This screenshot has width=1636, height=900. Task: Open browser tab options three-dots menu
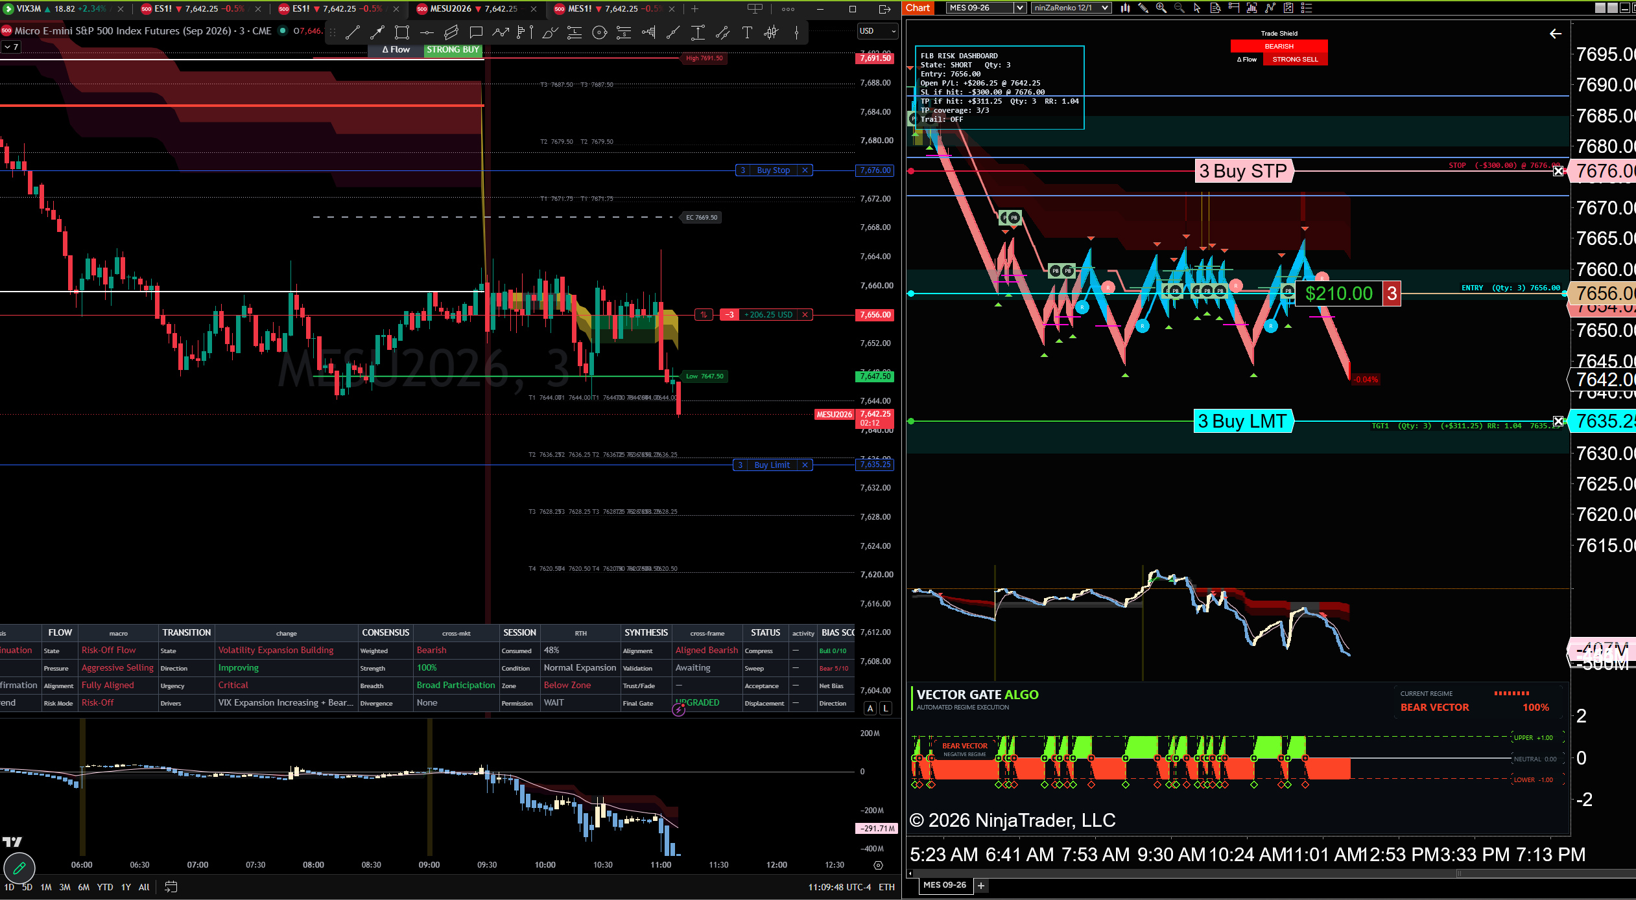click(x=788, y=9)
